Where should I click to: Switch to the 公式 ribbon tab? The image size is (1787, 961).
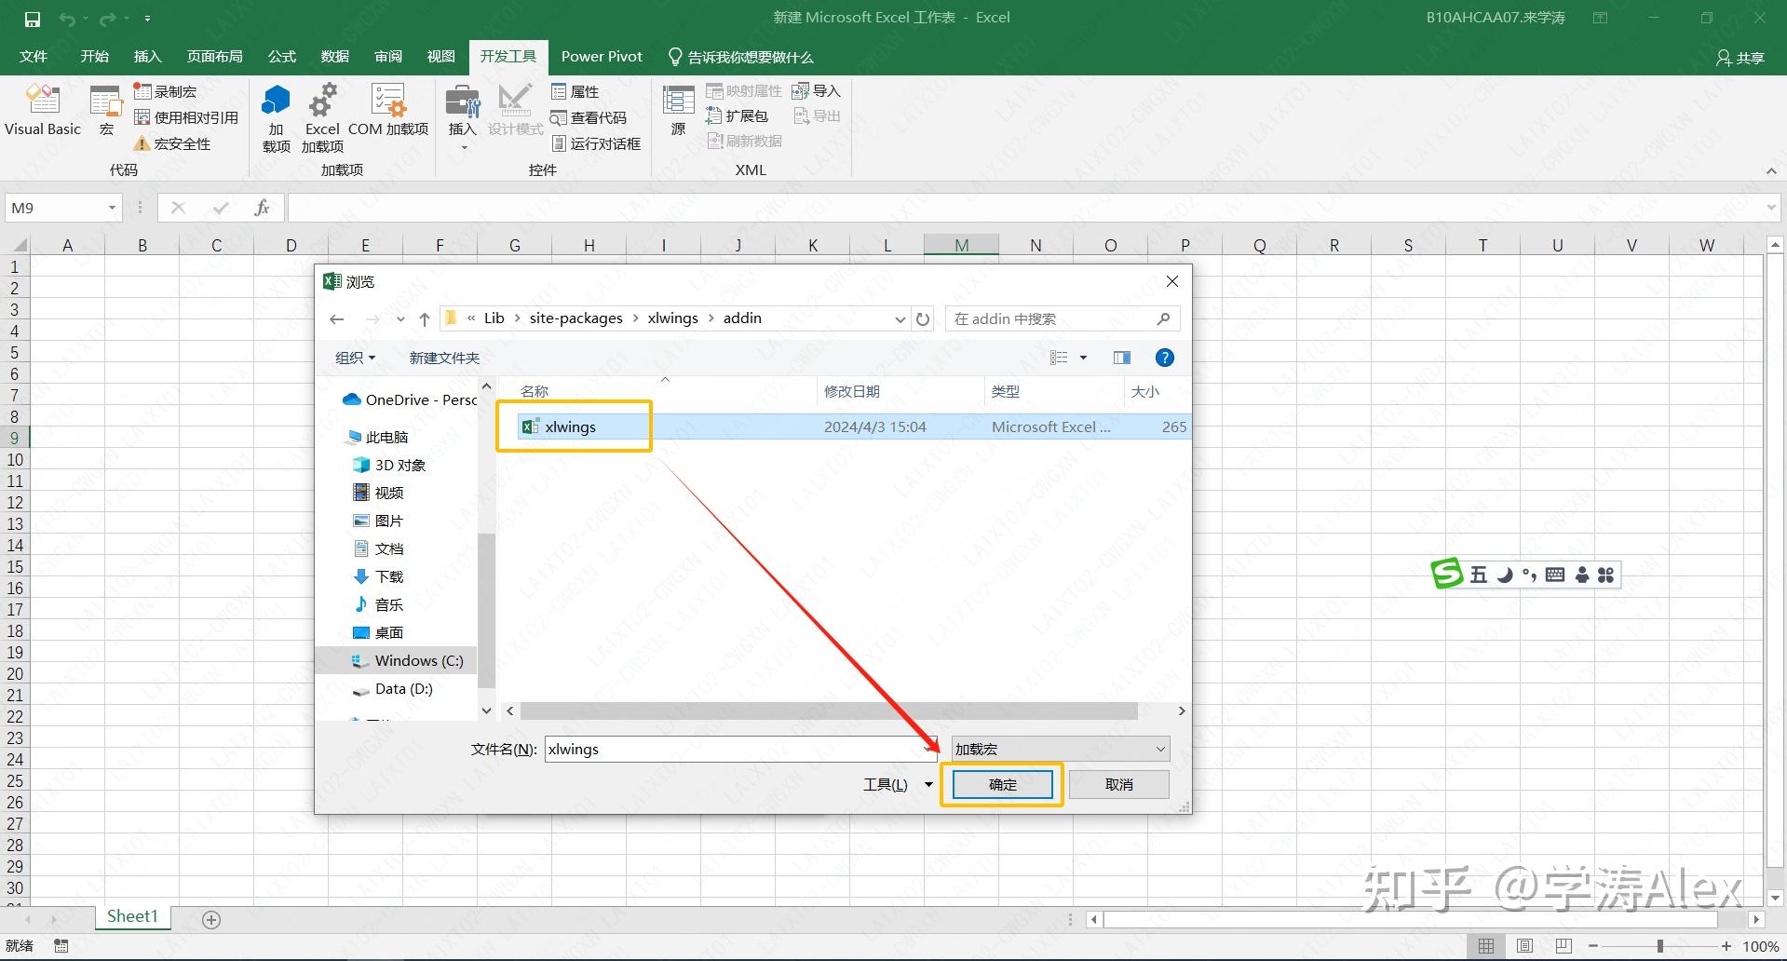pyautogui.click(x=281, y=57)
